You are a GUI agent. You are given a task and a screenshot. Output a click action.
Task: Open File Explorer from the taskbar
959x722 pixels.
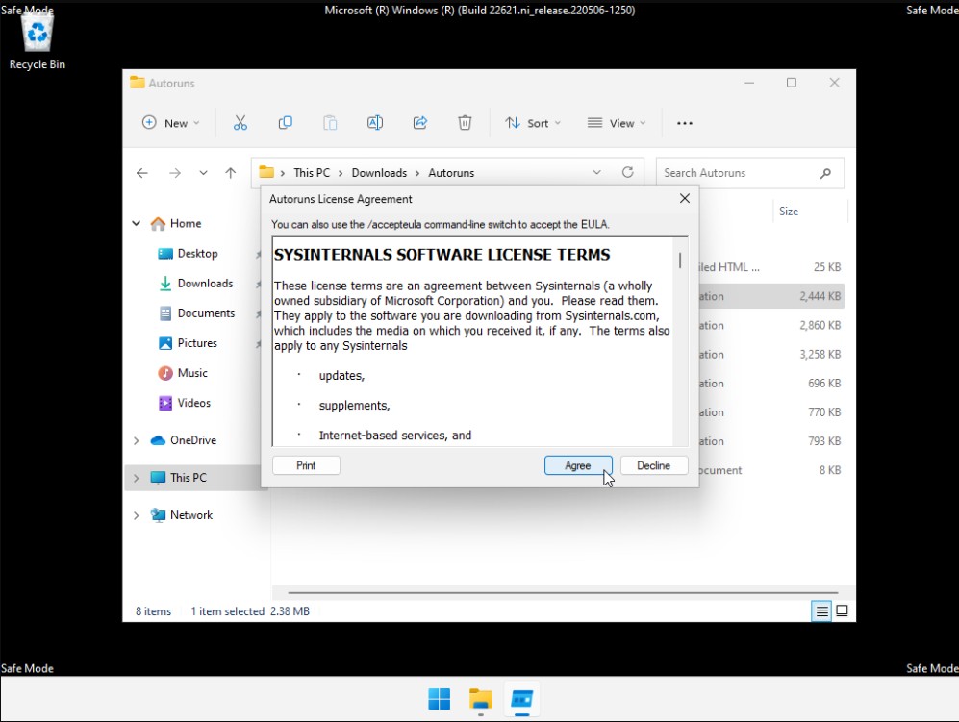point(480,699)
